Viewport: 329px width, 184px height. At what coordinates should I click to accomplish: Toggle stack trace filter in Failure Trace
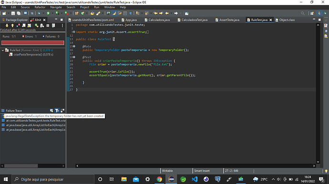coord(57,110)
